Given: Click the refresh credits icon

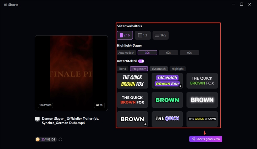Looking at the screenshot, I should (x=60, y=139).
